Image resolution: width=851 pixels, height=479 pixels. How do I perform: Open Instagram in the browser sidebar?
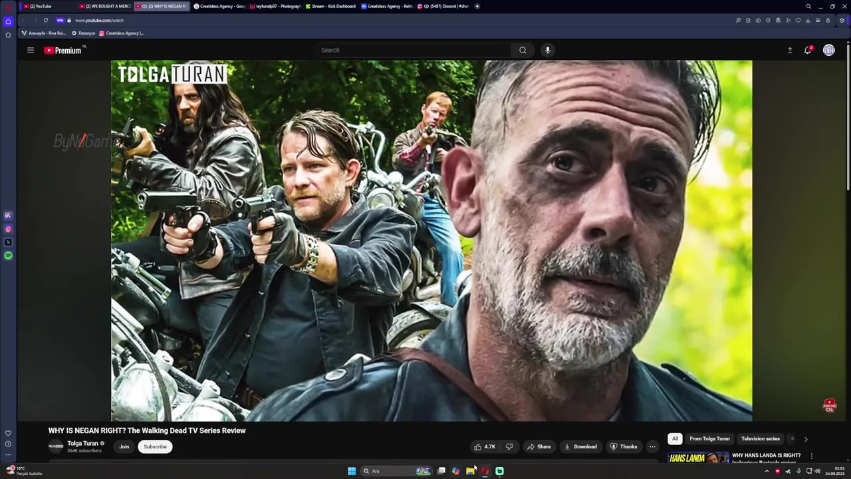coord(8,229)
